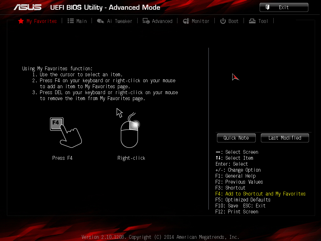Switch to the Main tab
321x241 pixels.
pos(82,21)
